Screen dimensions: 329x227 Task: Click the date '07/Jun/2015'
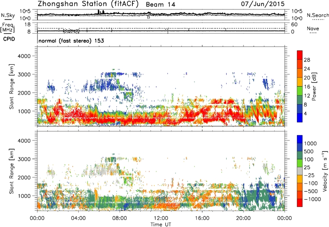point(263,4)
